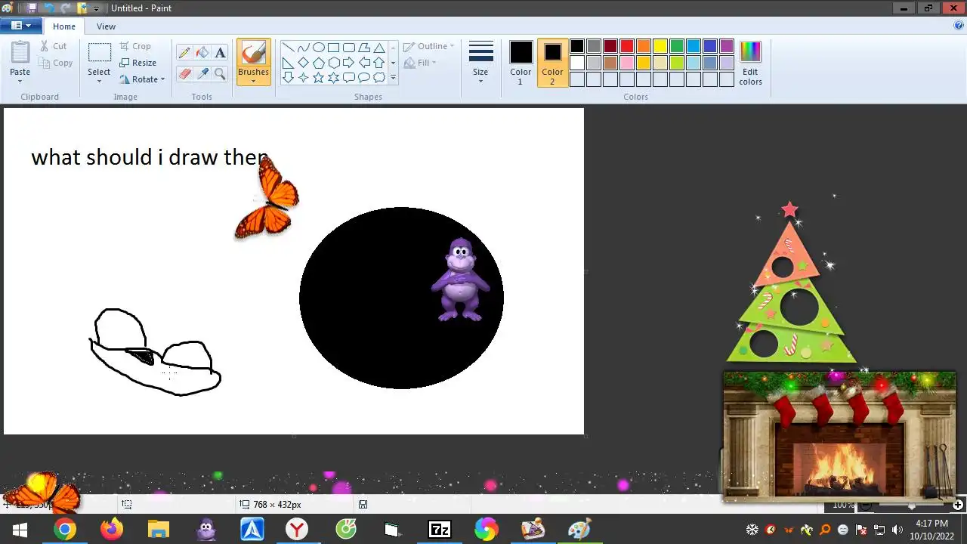Select the Rounded rectangle shape

point(348,47)
